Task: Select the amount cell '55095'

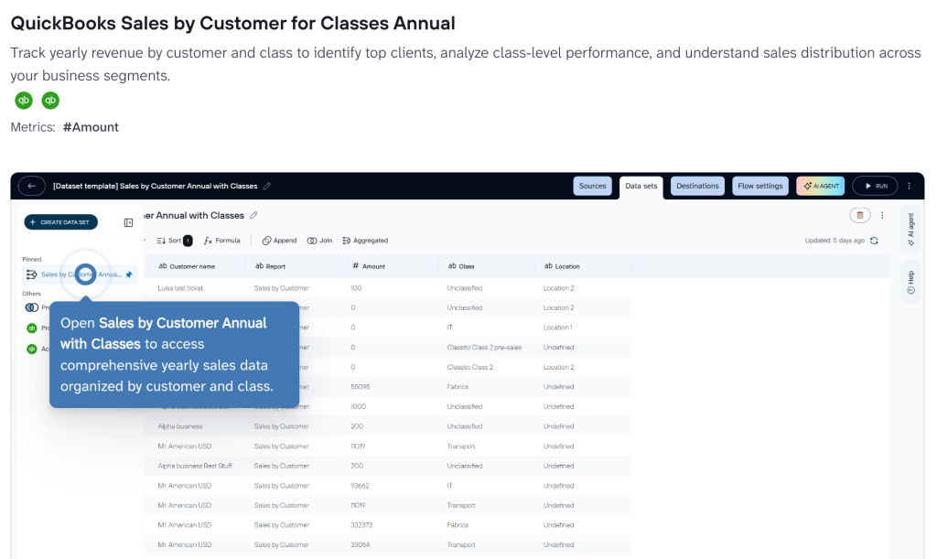Action: pos(361,387)
